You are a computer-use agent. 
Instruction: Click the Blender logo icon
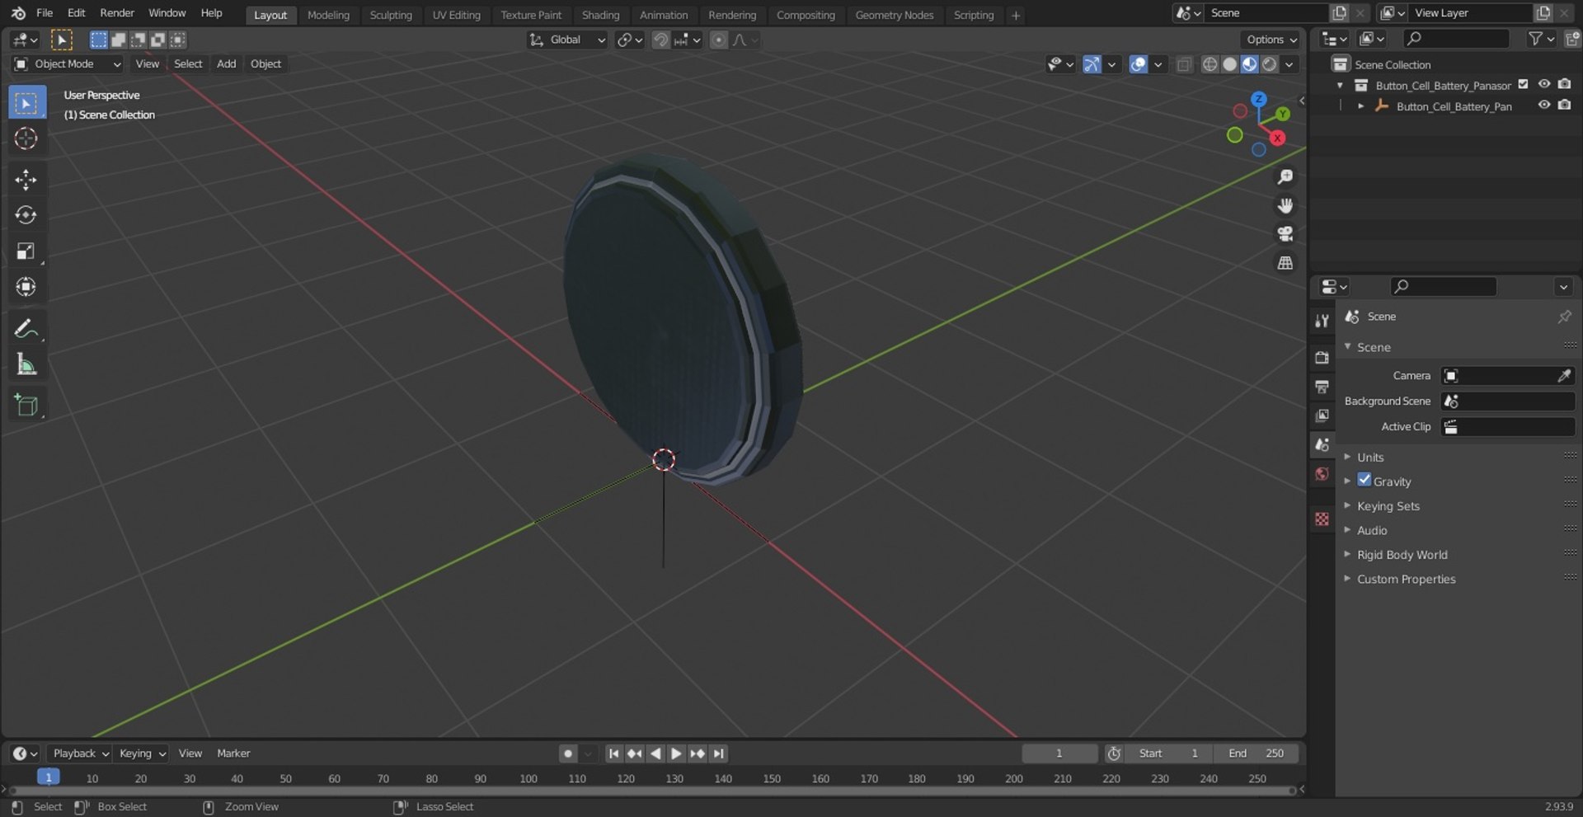pyautogui.click(x=18, y=13)
